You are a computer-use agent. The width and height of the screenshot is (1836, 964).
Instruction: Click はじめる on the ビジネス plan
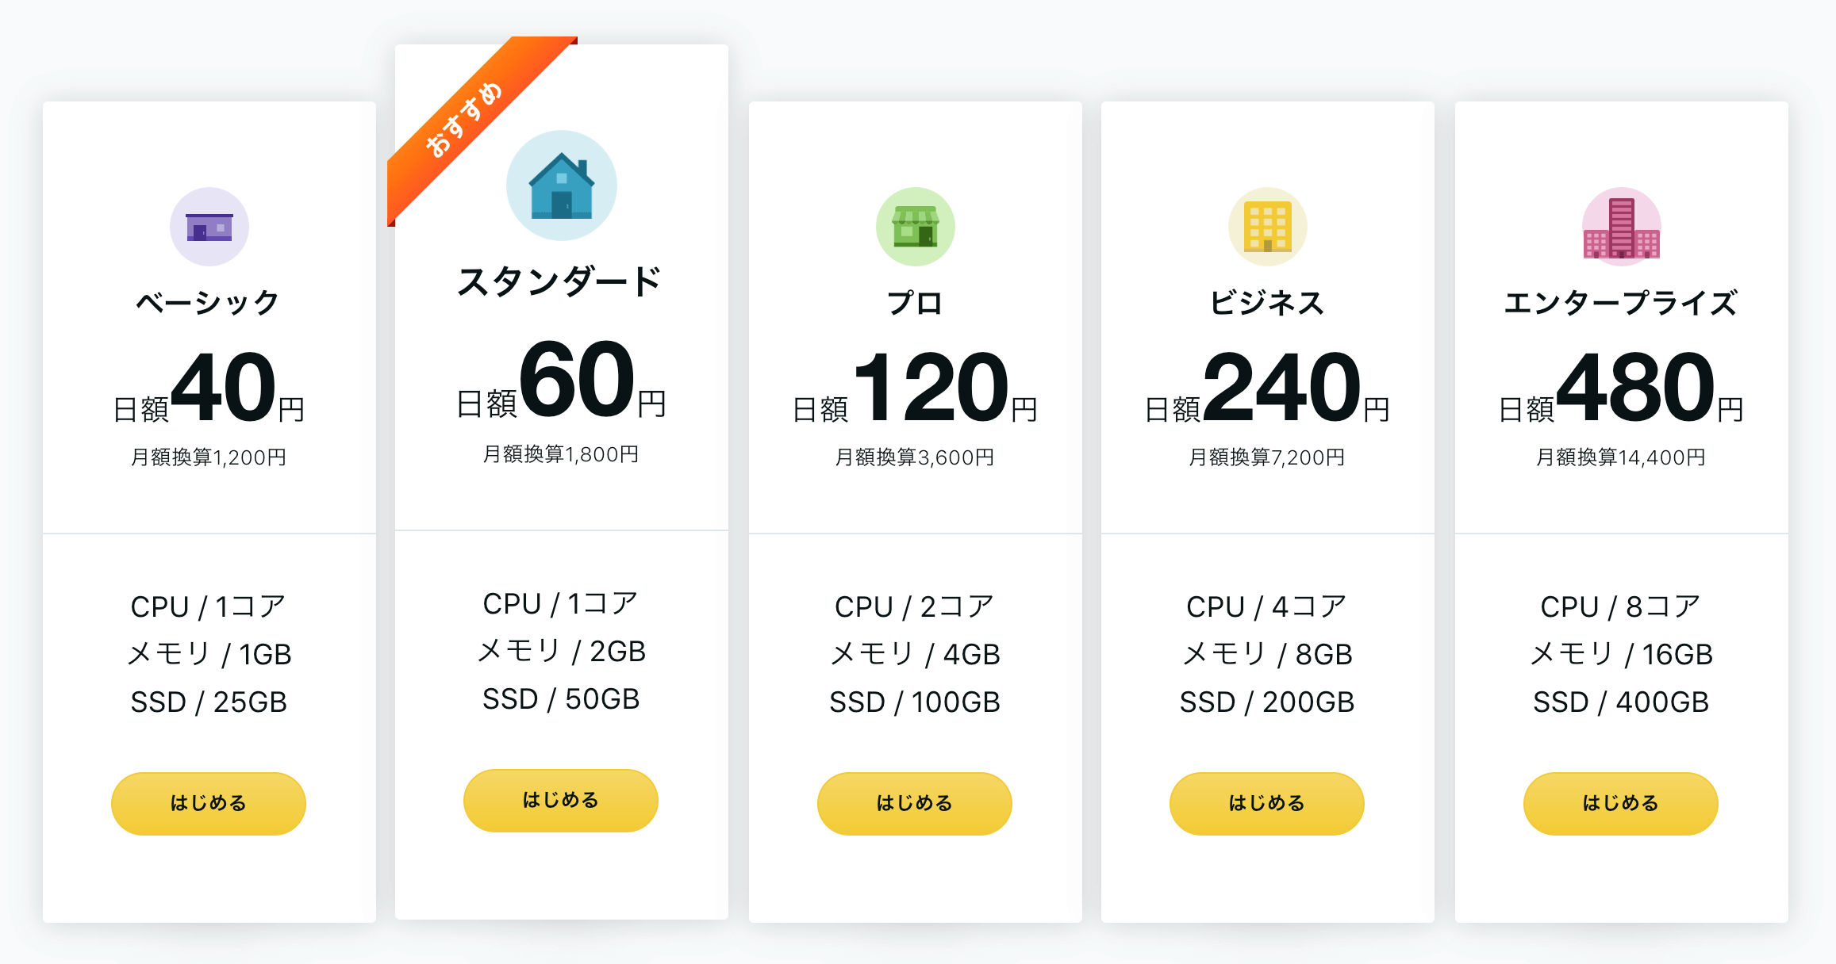point(1266,802)
